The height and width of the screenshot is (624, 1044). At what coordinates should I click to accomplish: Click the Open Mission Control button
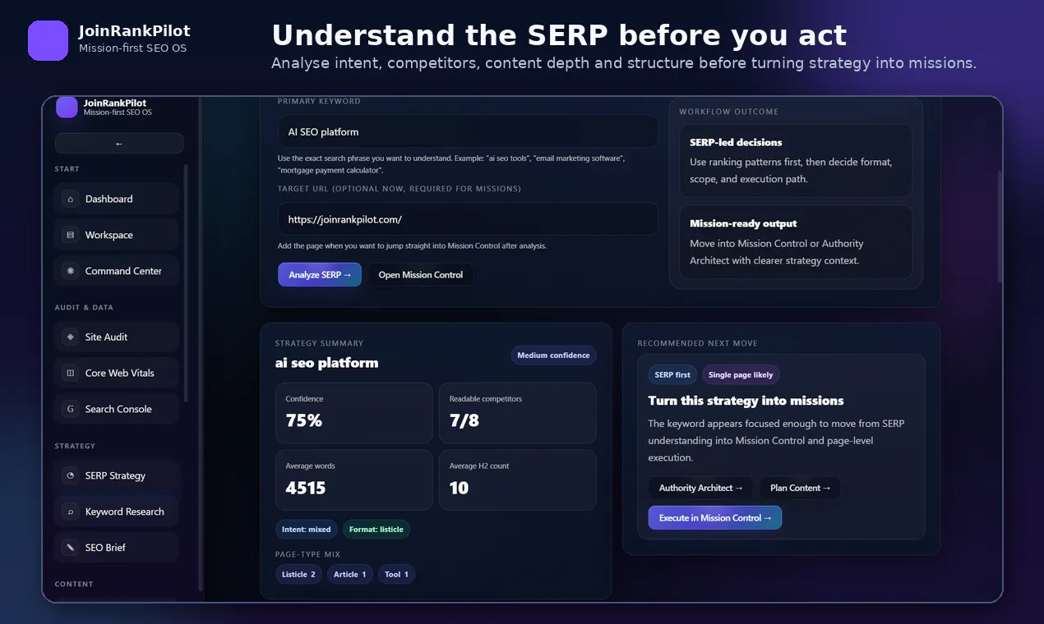coord(420,274)
